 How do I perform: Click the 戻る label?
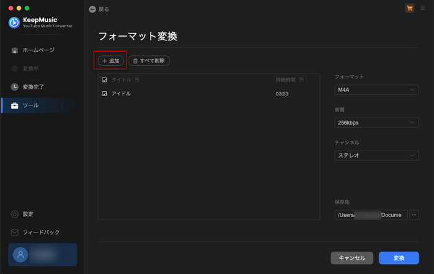click(104, 9)
